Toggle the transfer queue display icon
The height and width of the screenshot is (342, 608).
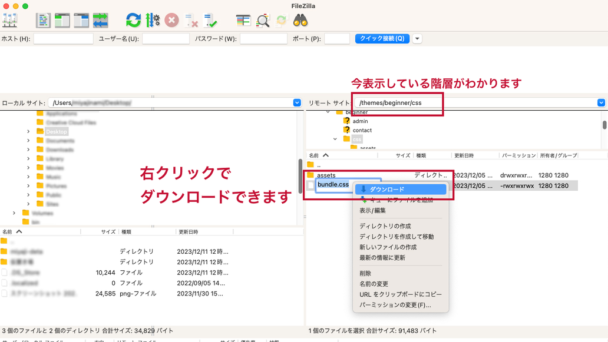point(100,20)
